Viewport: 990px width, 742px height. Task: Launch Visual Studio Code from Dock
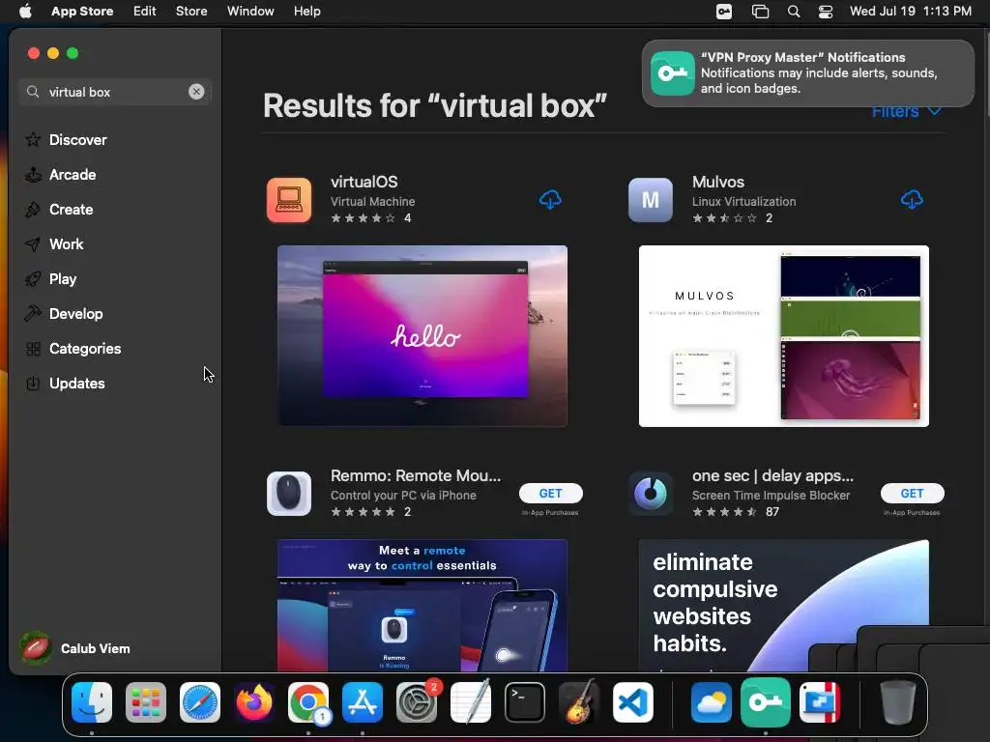632,702
